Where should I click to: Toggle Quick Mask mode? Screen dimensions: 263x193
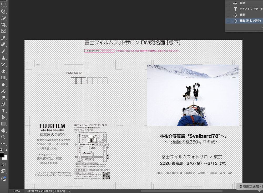click(3, 164)
